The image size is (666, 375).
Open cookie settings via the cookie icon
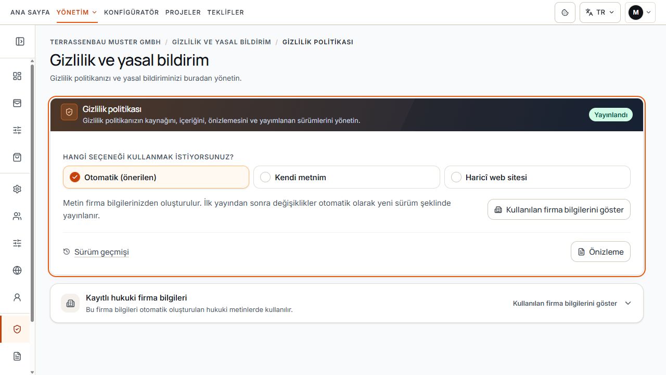point(565,12)
